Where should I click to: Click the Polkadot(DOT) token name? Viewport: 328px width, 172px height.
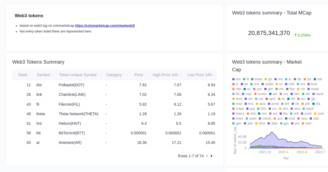[x=71, y=85]
